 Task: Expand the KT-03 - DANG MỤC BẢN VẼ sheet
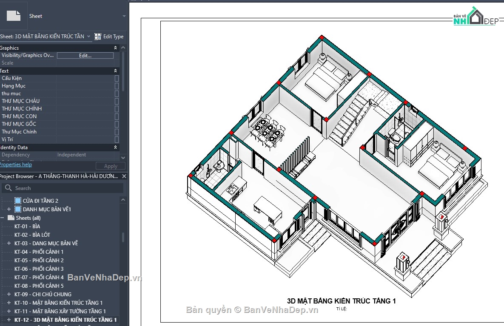coord(9,243)
